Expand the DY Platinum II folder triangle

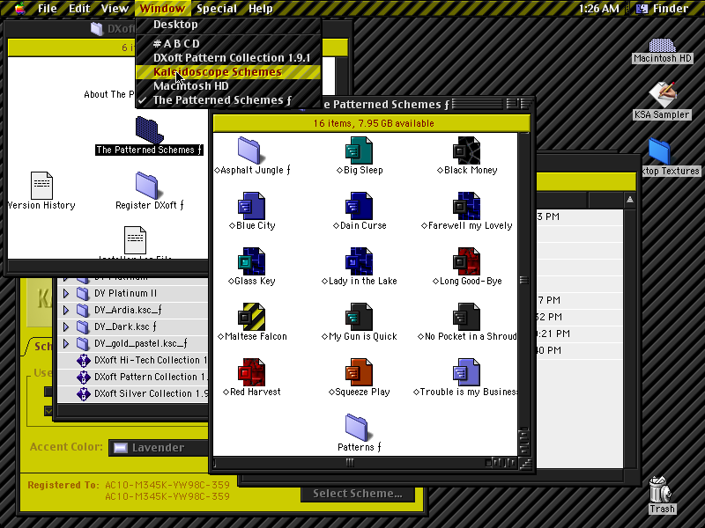(66, 293)
